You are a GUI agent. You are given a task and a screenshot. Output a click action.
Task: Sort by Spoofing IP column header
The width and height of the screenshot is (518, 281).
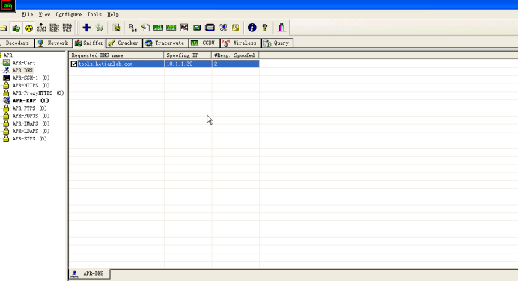188,55
